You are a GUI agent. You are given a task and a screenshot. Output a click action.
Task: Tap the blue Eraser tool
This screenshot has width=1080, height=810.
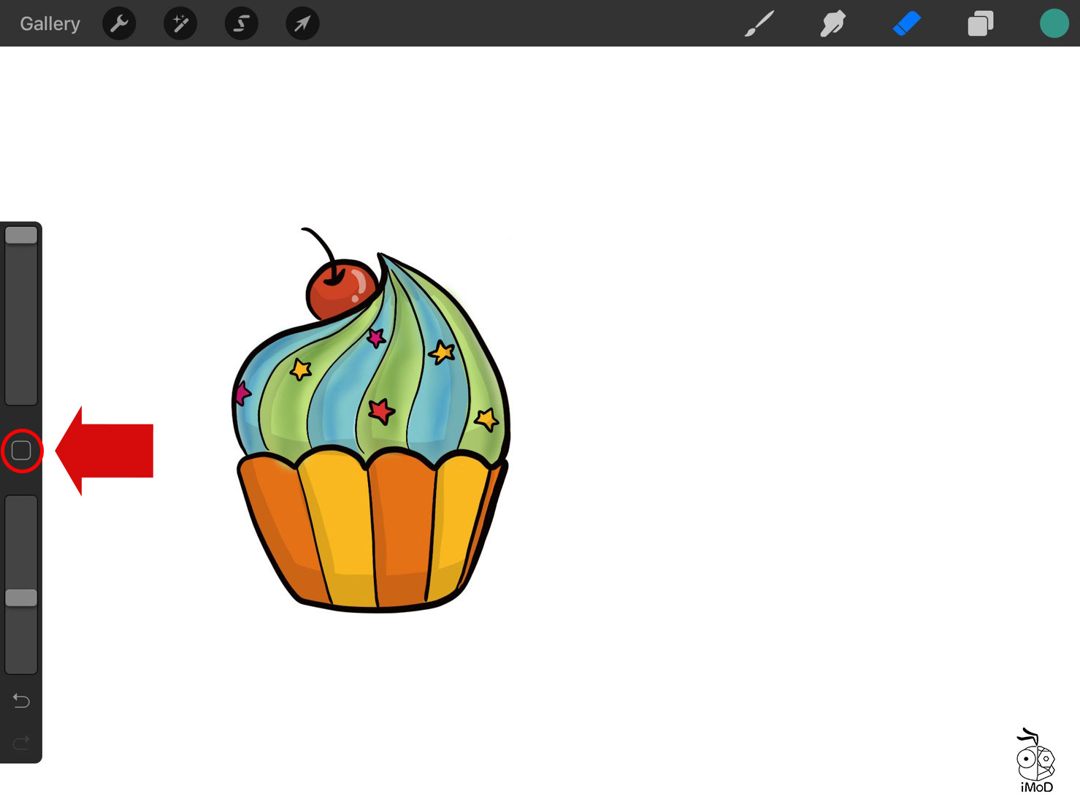pyautogui.click(x=906, y=23)
